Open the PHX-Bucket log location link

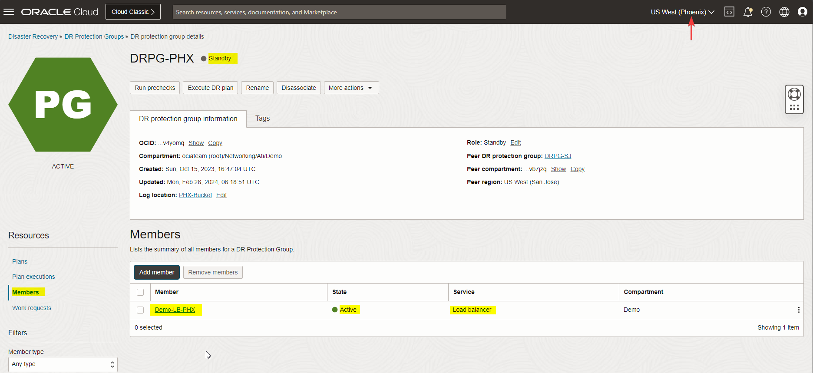click(195, 195)
